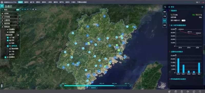
Task: Expand the 大气环境 section chevron
Action: 18,17
